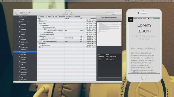Select the highlighted HelloApp sidebar entry
This screenshot has height=97, width=174.
[x=25, y=52]
